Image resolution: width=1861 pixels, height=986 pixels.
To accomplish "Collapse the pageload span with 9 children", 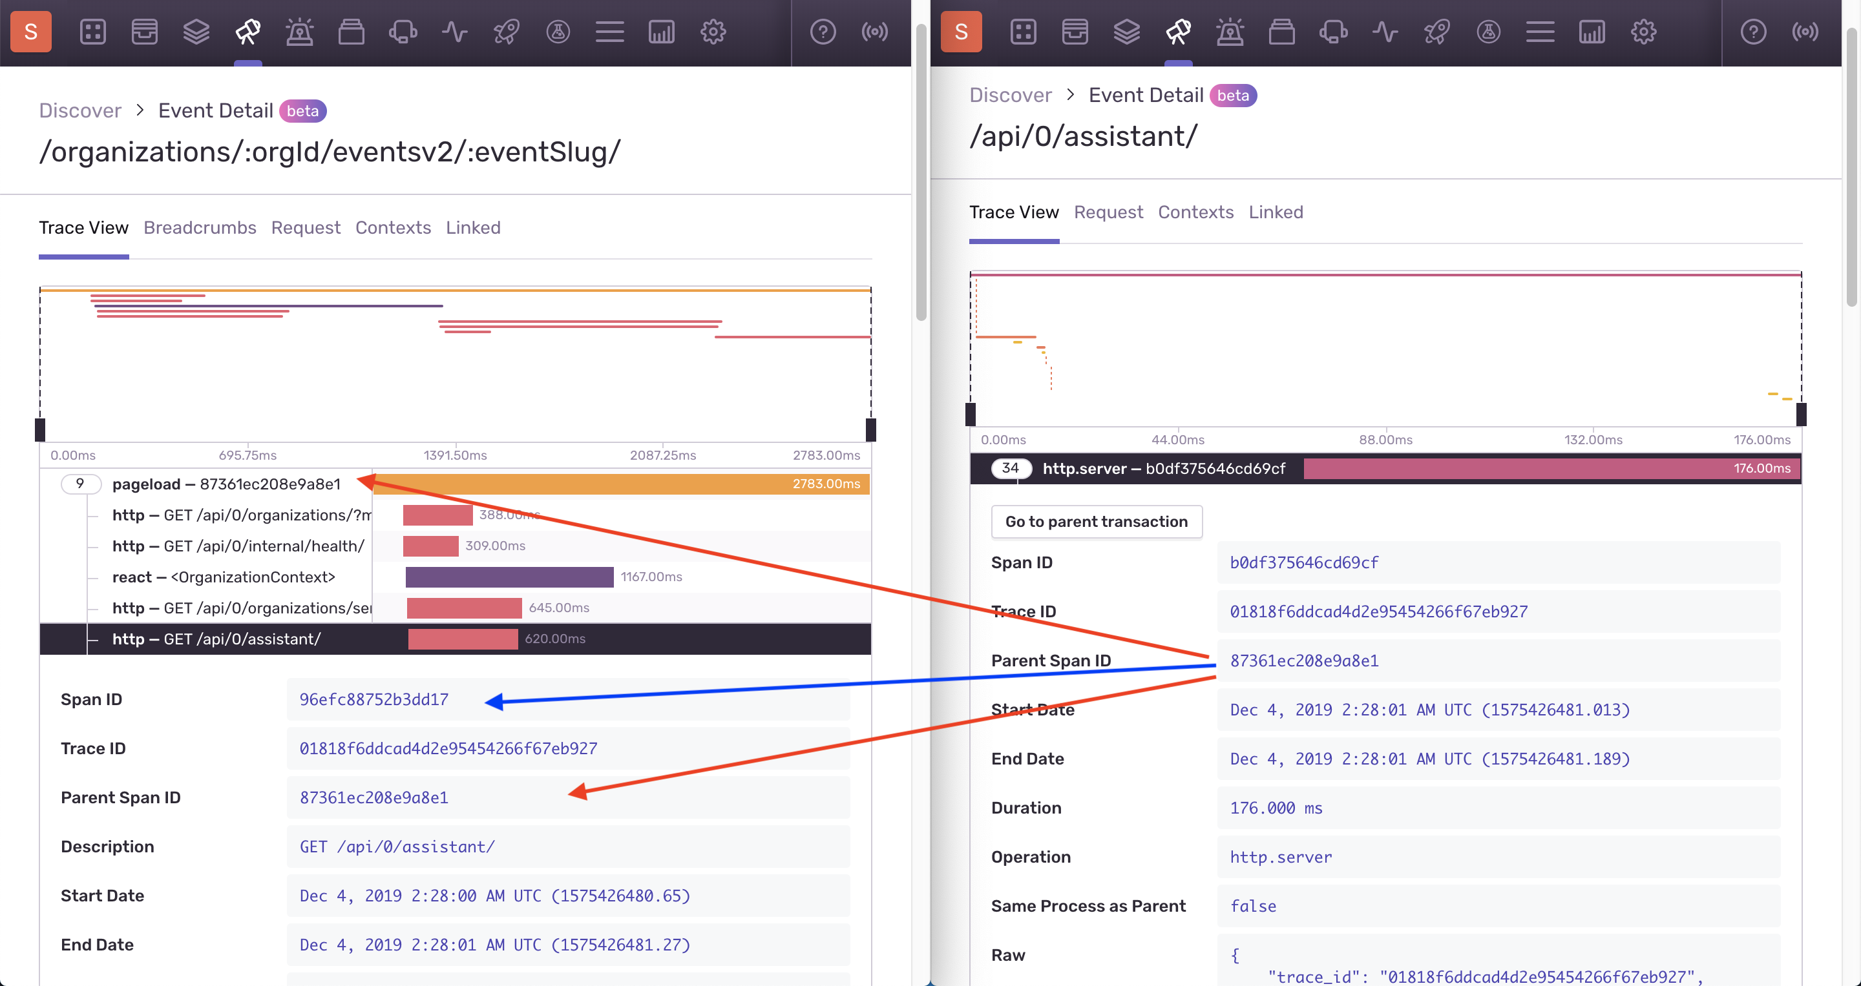I will point(80,484).
